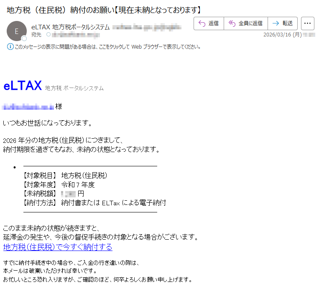
Task: Click sender name eLTAX 地方税ポータルシステム
Action: tap(70, 27)
